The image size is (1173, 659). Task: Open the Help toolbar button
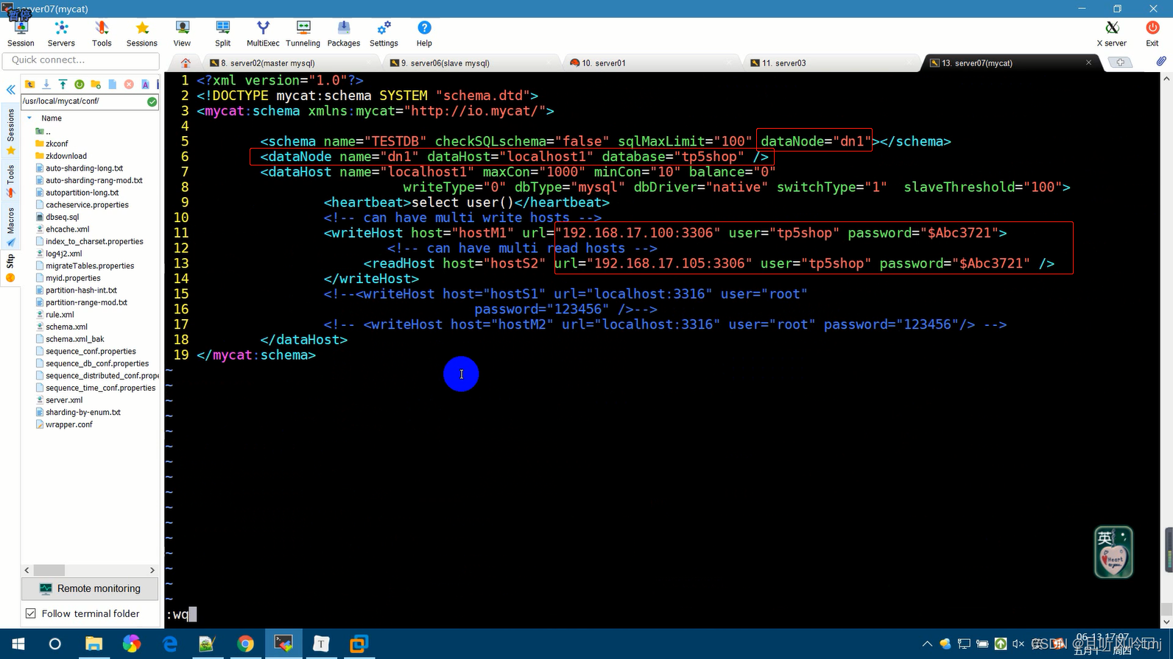(424, 33)
